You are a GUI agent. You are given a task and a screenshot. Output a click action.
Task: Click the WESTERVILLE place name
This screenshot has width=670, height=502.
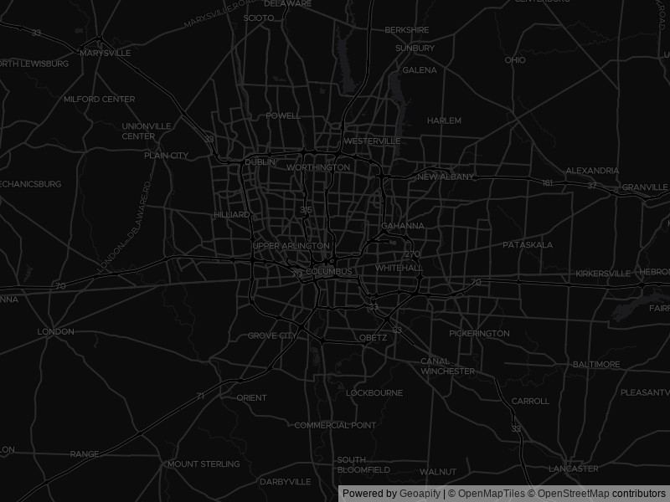tap(372, 141)
